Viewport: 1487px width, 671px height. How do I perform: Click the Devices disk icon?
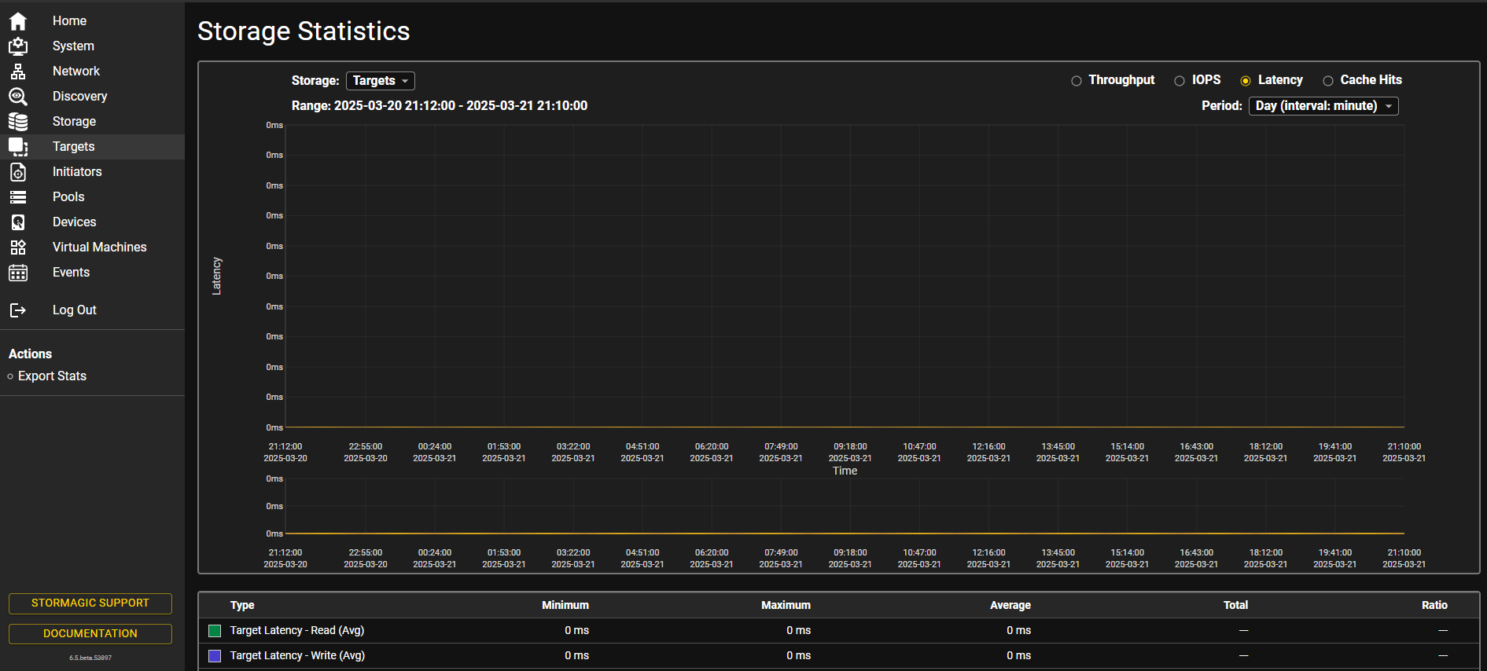tap(18, 222)
